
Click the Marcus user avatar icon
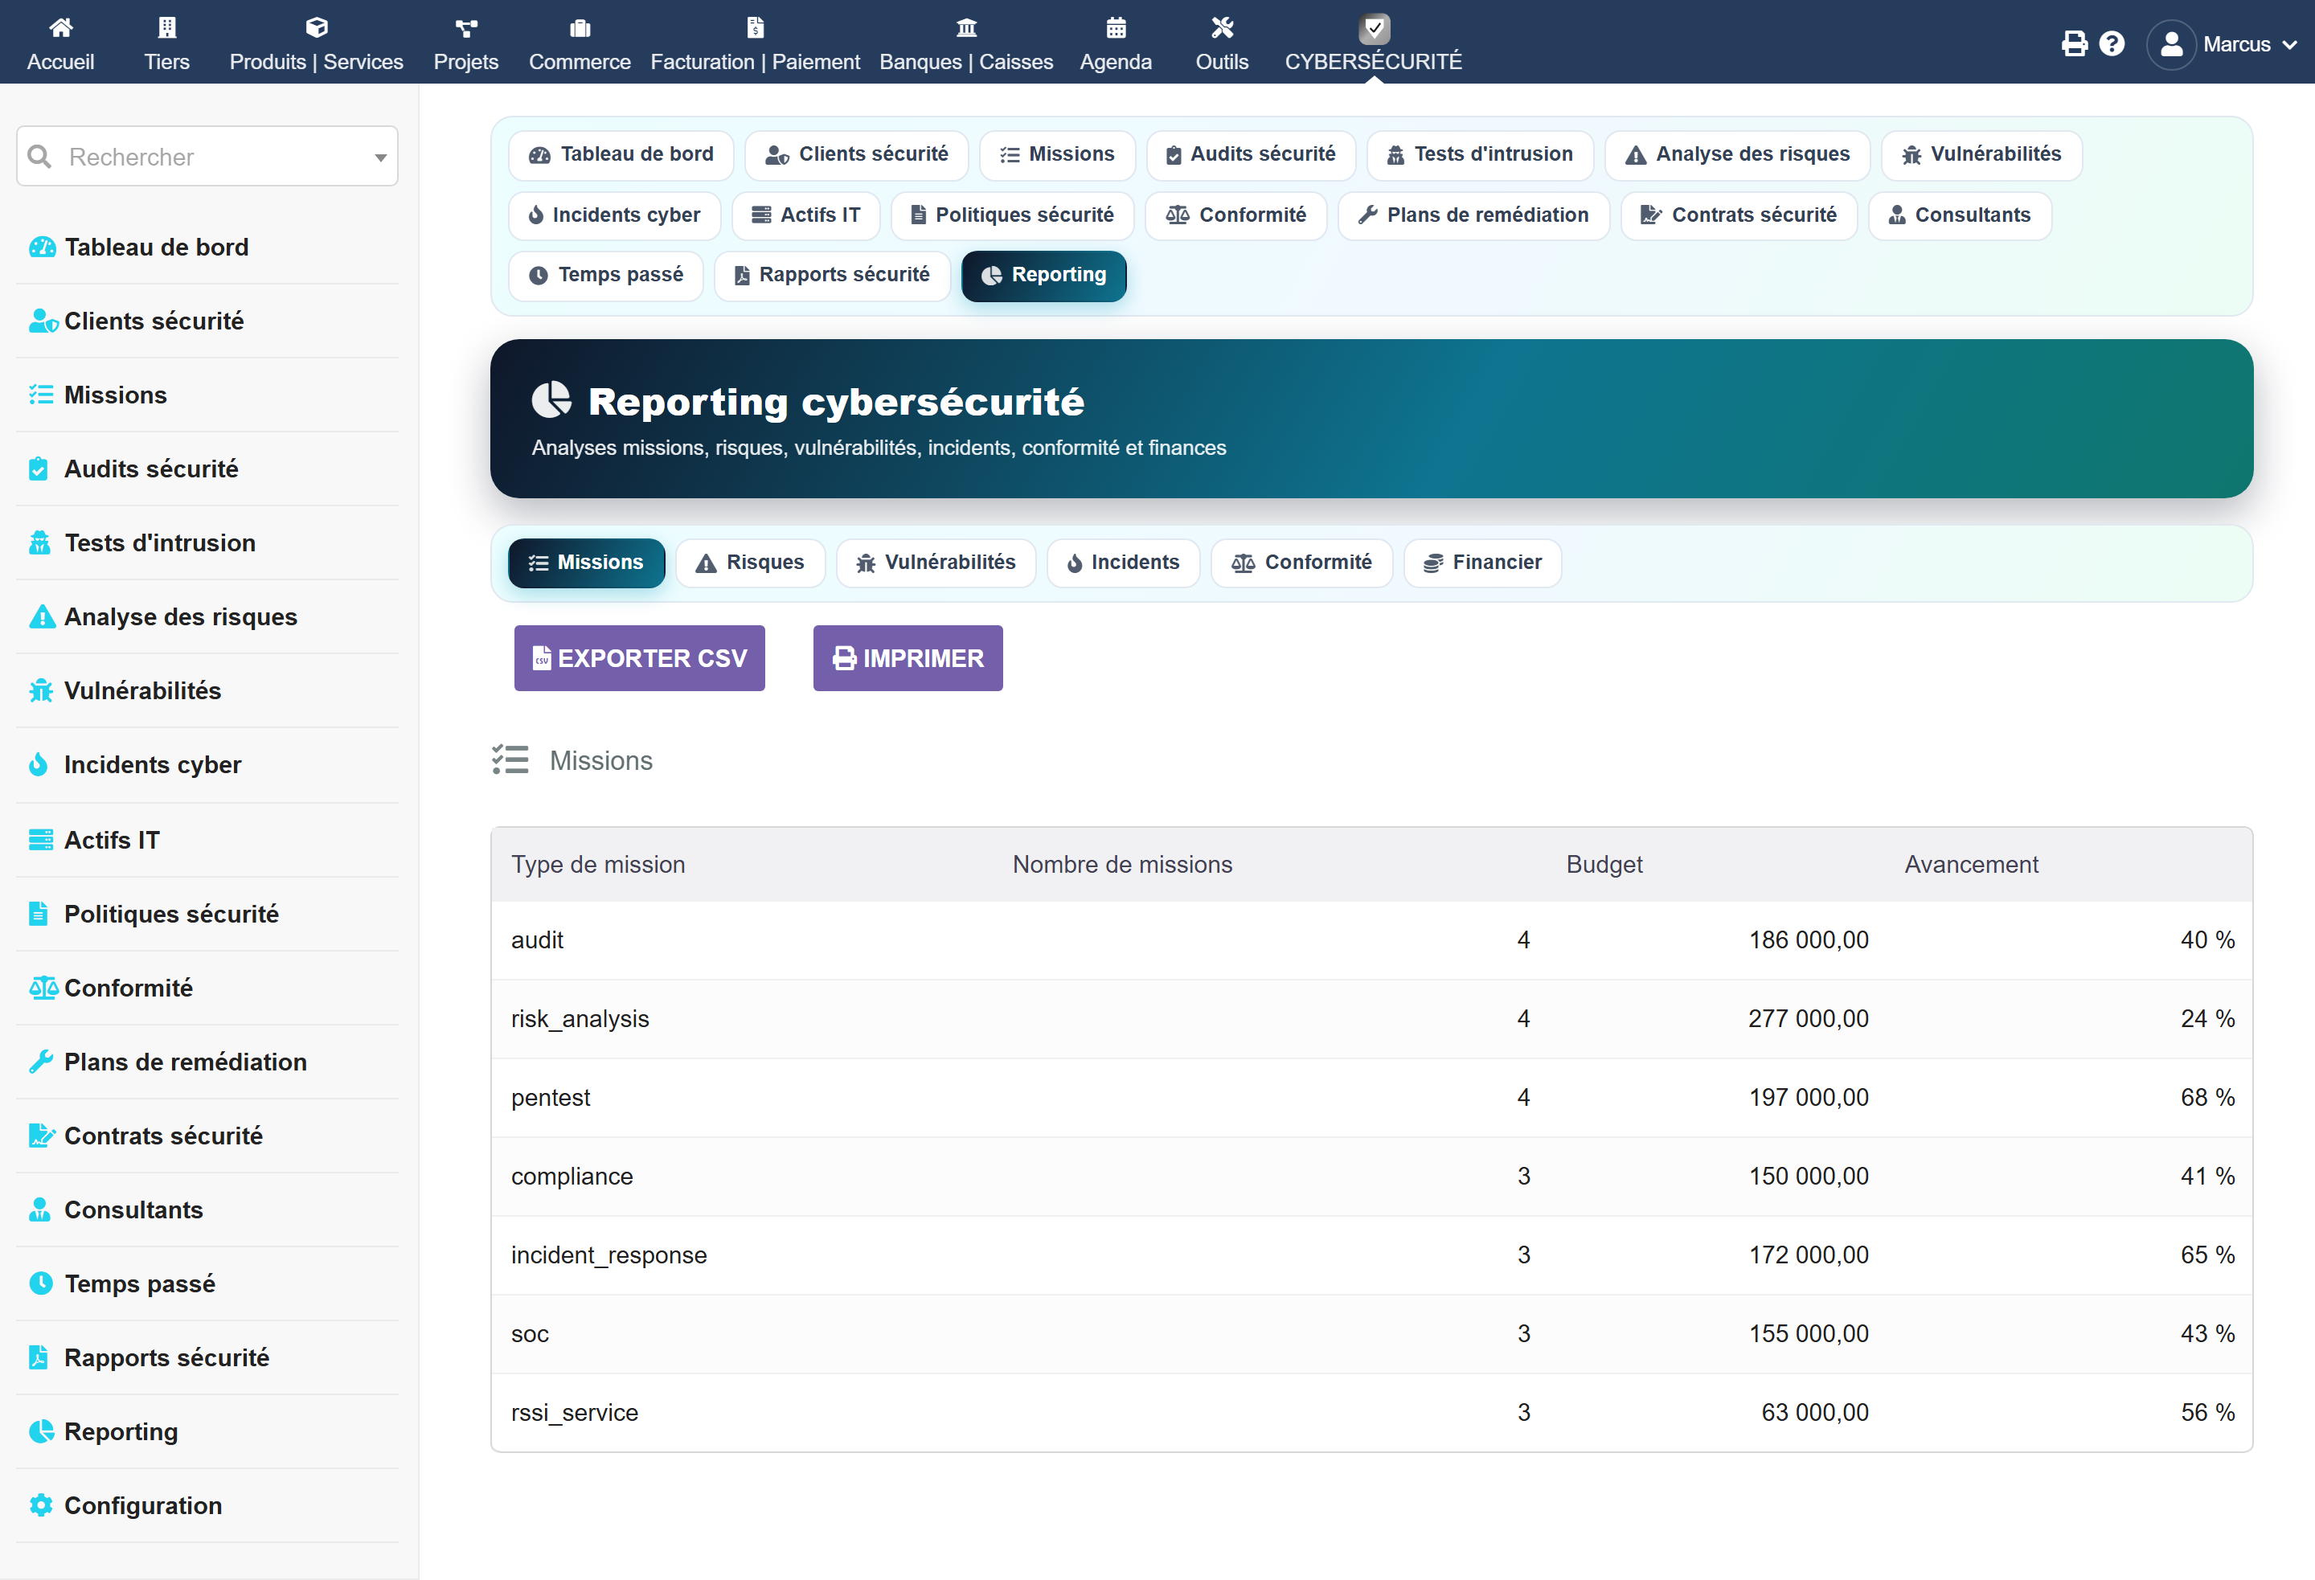pyautogui.click(x=2172, y=44)
